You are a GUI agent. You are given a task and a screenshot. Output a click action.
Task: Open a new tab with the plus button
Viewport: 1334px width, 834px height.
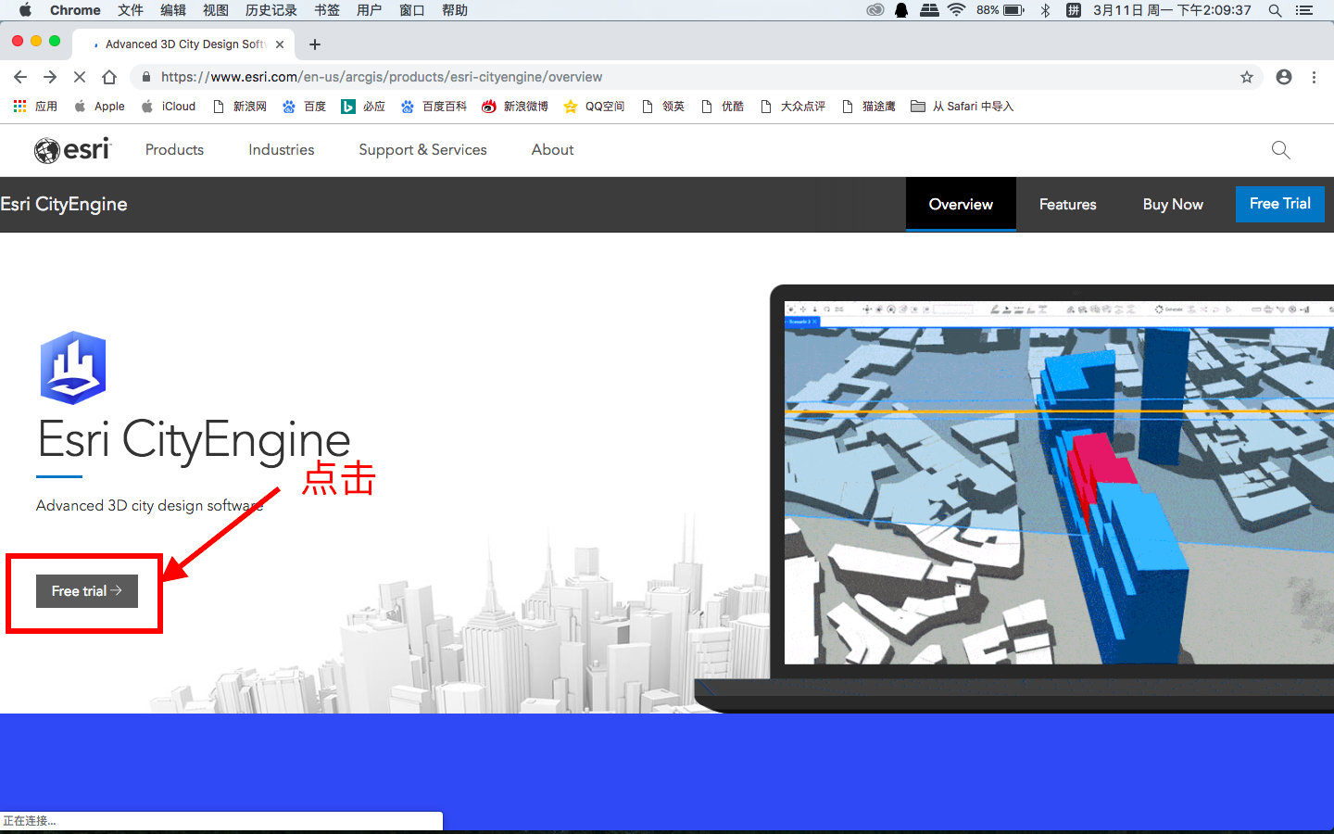tap(315, 44)
